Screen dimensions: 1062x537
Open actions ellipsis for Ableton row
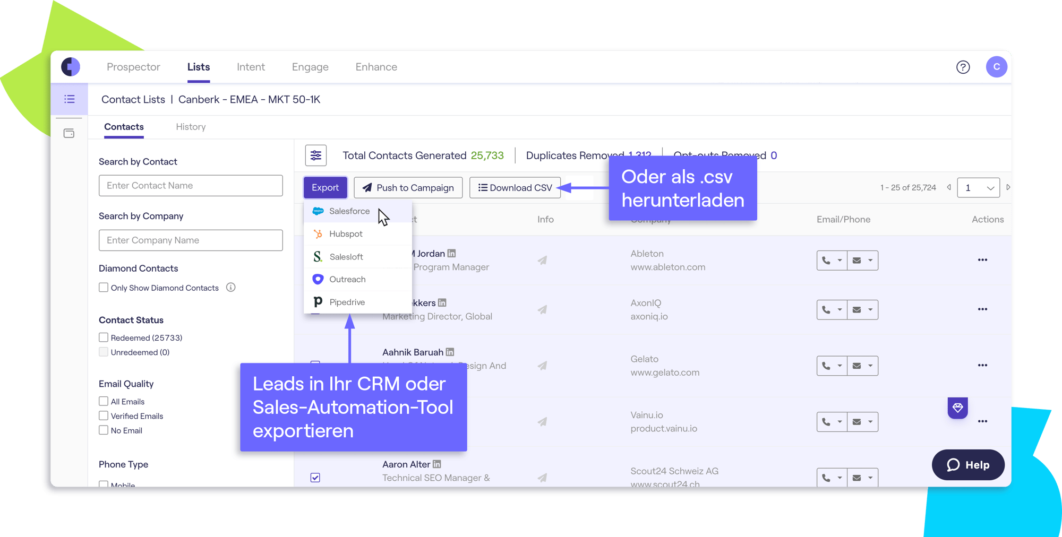pos(982,260)
